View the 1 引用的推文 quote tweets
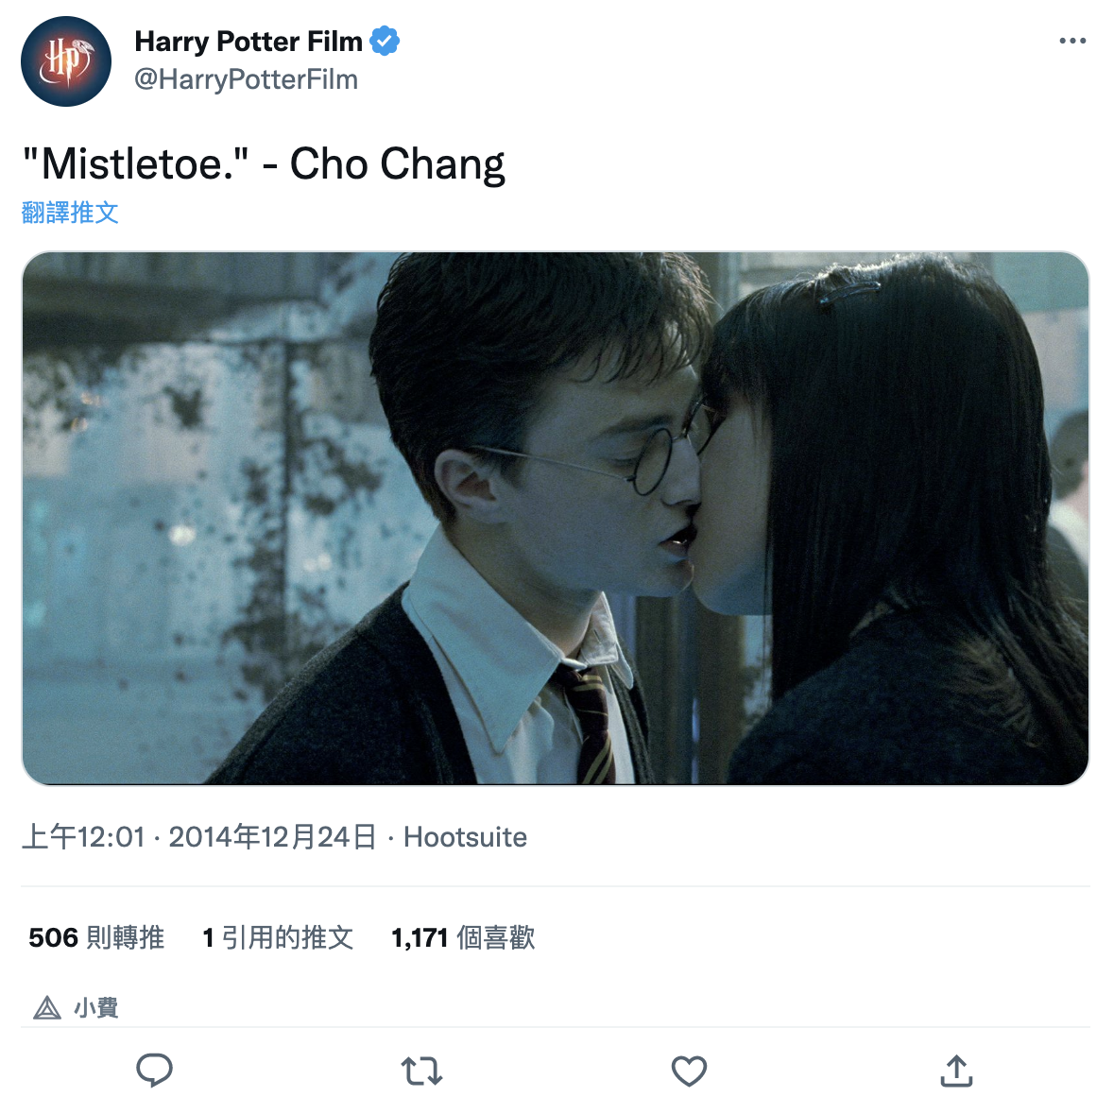 [278, 938]
